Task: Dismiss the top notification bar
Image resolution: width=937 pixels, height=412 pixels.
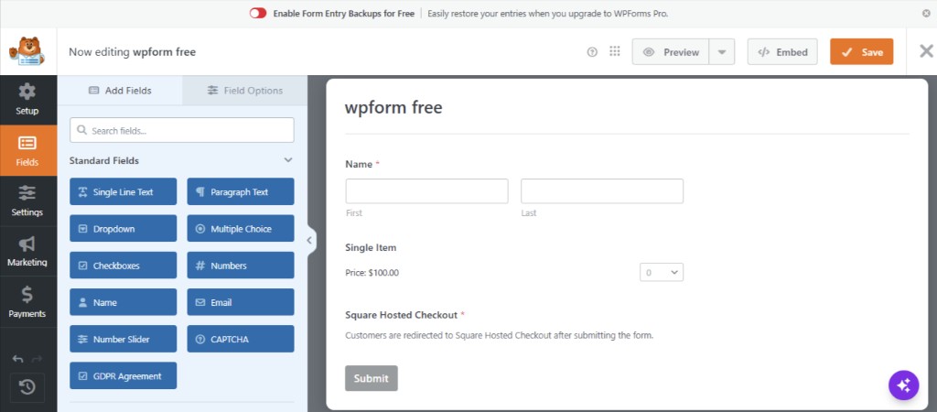Action: point(926,13)
